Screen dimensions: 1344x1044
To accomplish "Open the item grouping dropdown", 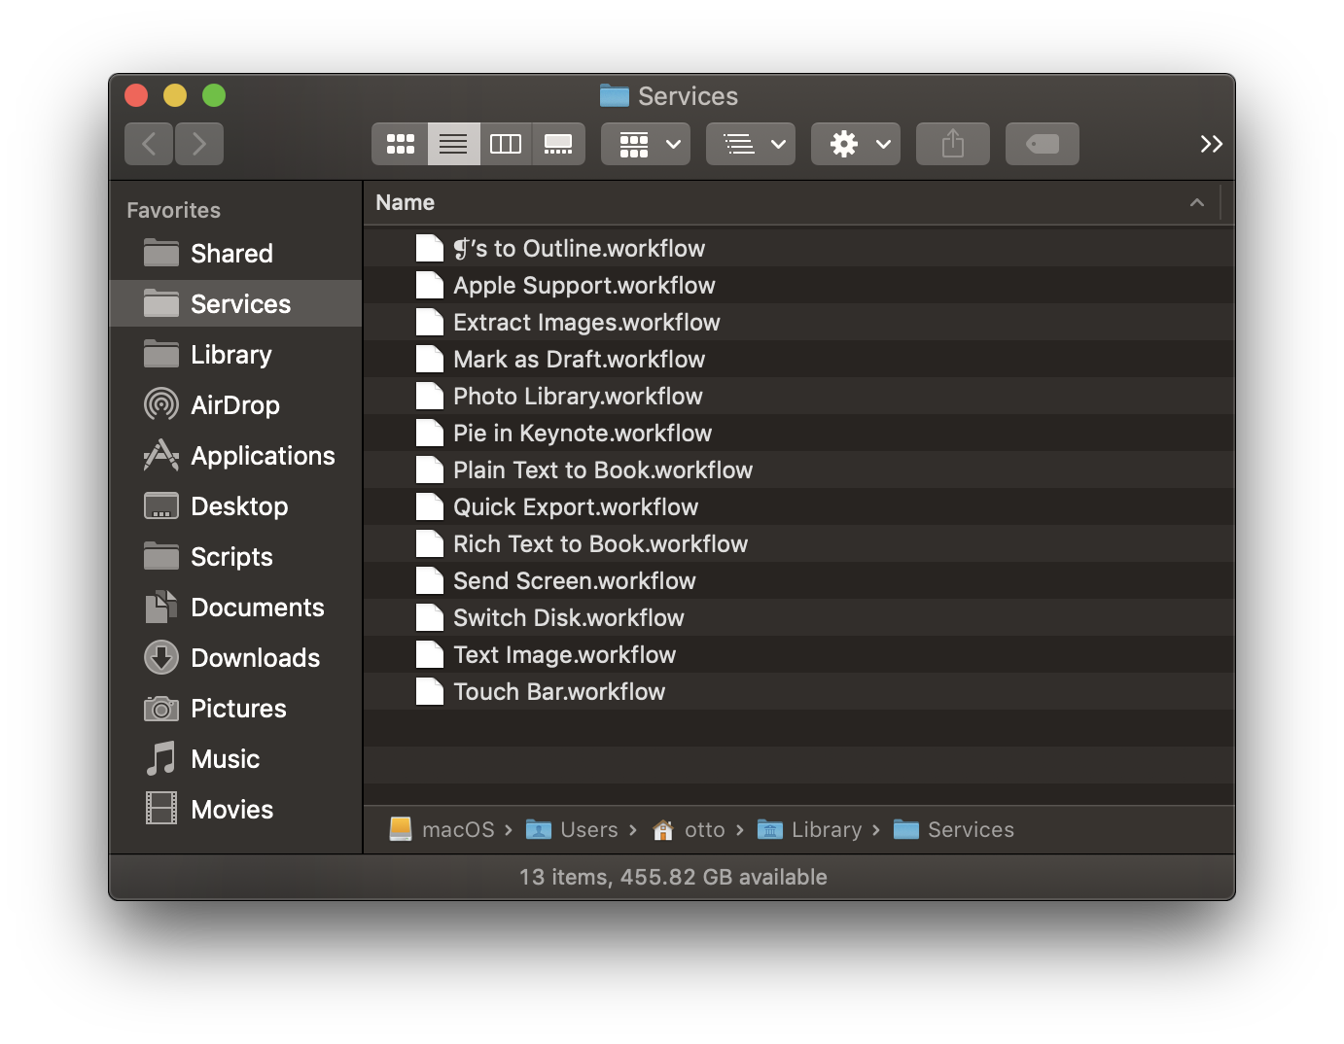I will [645, 143].
